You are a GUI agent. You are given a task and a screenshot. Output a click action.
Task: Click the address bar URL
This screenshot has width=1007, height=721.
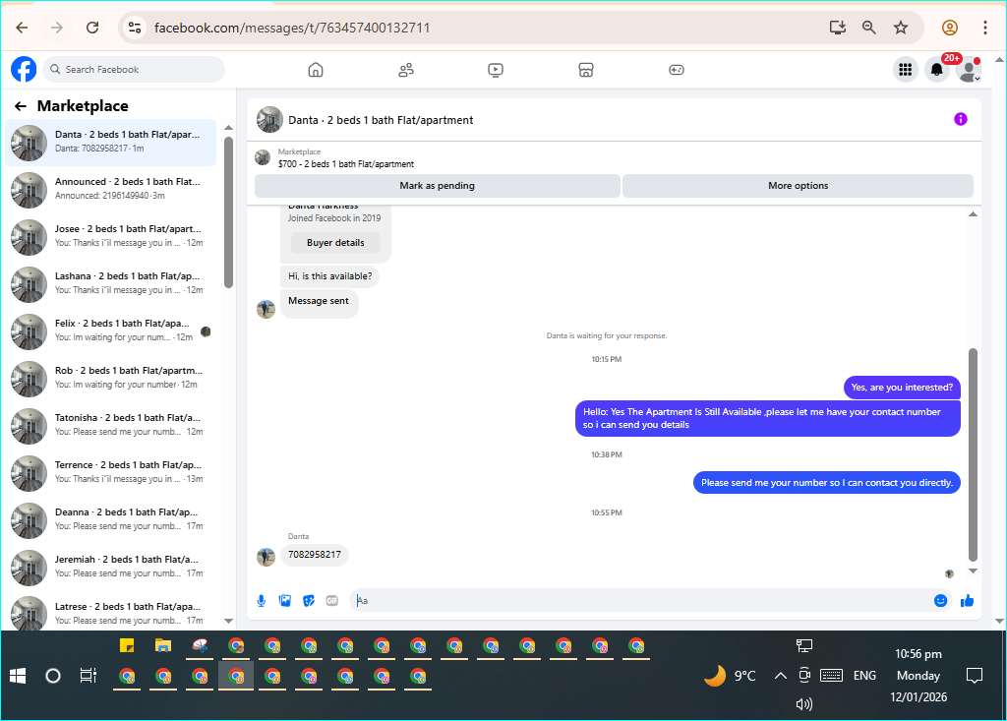pos(292,28)
